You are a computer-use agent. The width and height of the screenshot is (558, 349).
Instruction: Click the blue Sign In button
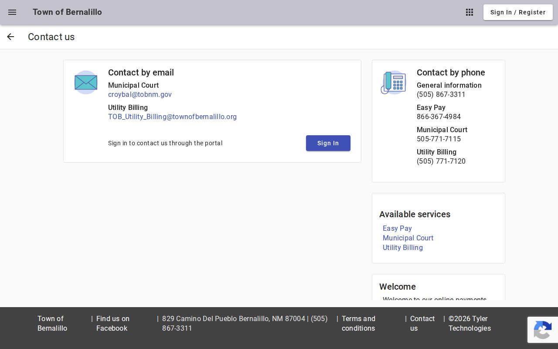(x=328, y=143)
